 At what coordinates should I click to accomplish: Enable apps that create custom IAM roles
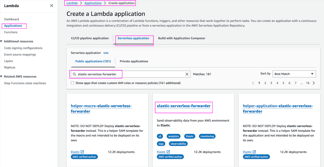[x=72, y=83]
